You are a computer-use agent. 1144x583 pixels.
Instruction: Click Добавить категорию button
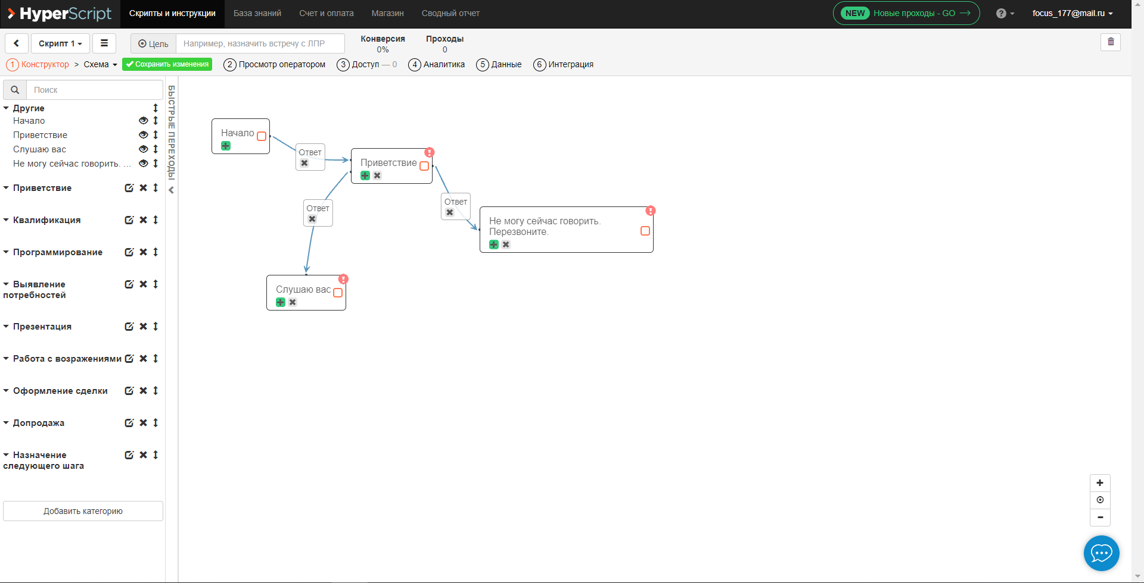pyautogui.click(x=83, y=511)
